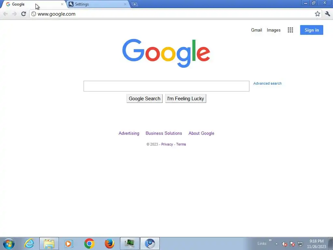The height and width of the screenshot is (250, 333).
Task: Focus the Google search text box
Action: pos(166,86)
